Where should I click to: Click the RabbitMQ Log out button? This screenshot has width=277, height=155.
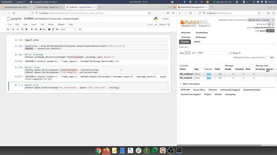270,31
